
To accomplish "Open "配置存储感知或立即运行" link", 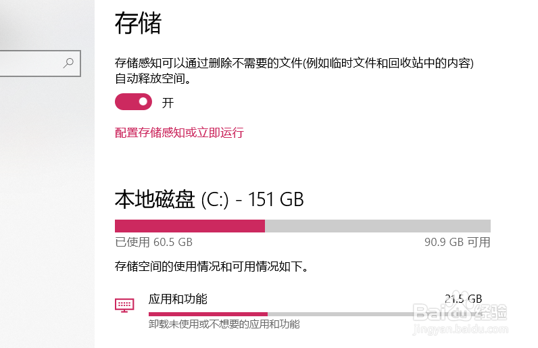I will point(179,132).
